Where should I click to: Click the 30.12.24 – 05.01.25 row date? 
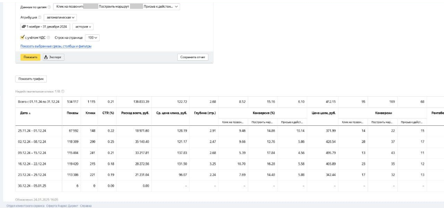point(33,186)
